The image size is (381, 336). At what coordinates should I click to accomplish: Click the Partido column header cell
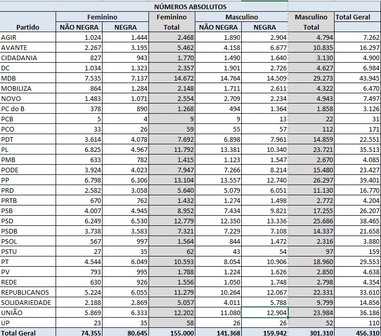[28, 27]
